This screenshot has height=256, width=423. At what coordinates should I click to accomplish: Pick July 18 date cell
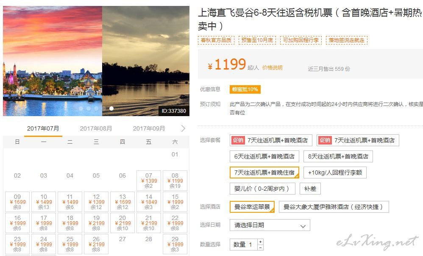tap(70, 223)
